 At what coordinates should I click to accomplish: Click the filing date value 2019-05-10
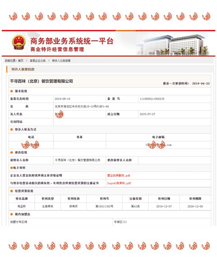(62, 99)
